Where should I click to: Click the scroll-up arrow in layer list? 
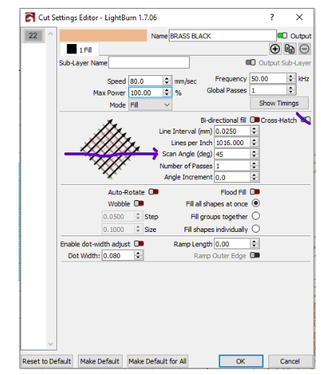tap(50, 34)
